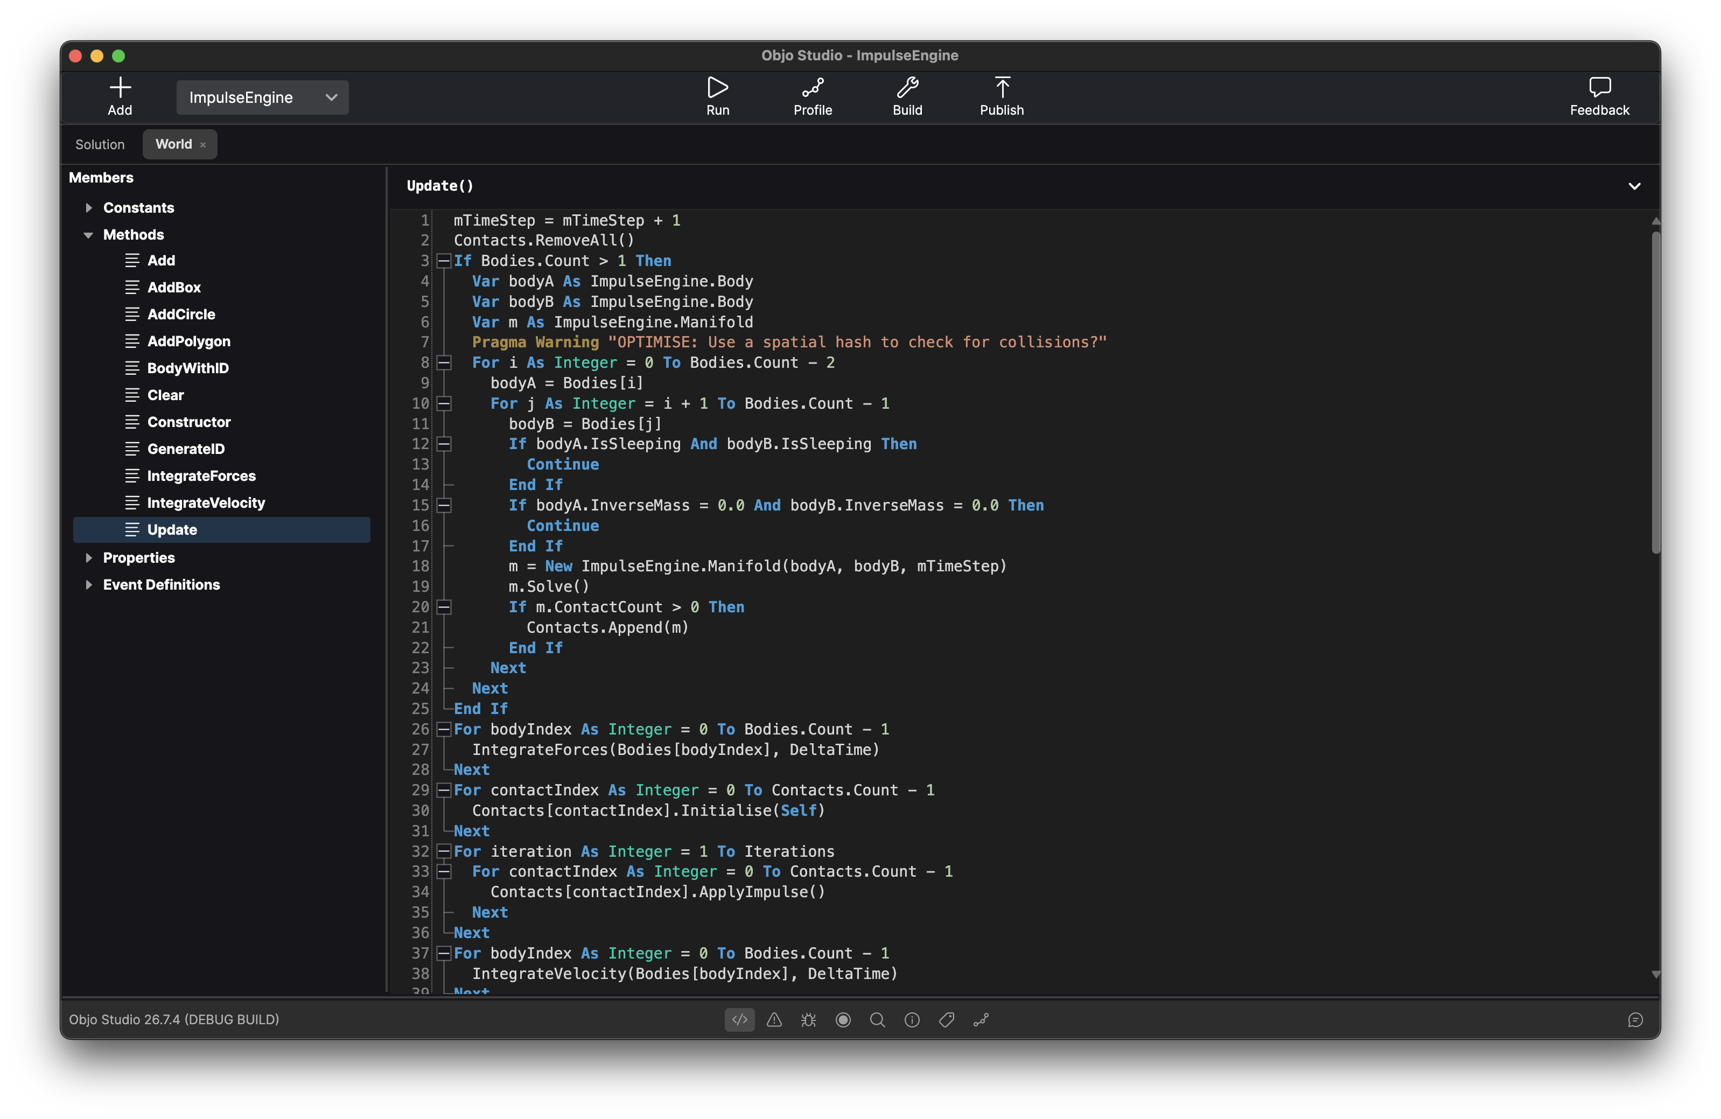
Task: Click the m.Solve() line in editor
Action: (x=549, y=586)
